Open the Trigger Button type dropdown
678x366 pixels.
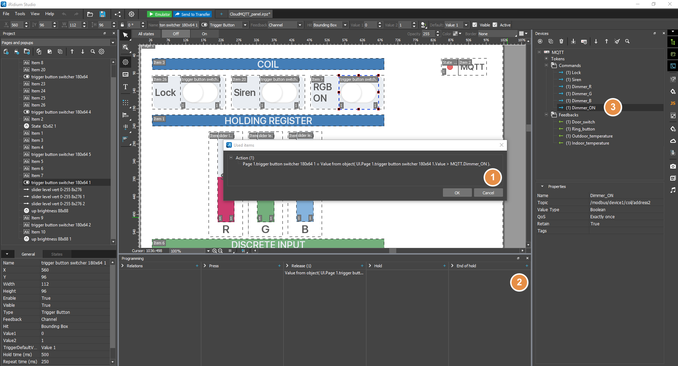click(x=245, y=25)
